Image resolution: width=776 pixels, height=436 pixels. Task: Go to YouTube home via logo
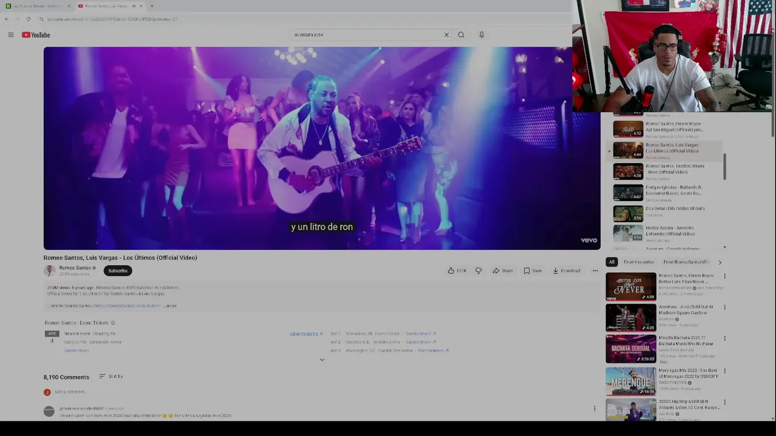point(36,35)
